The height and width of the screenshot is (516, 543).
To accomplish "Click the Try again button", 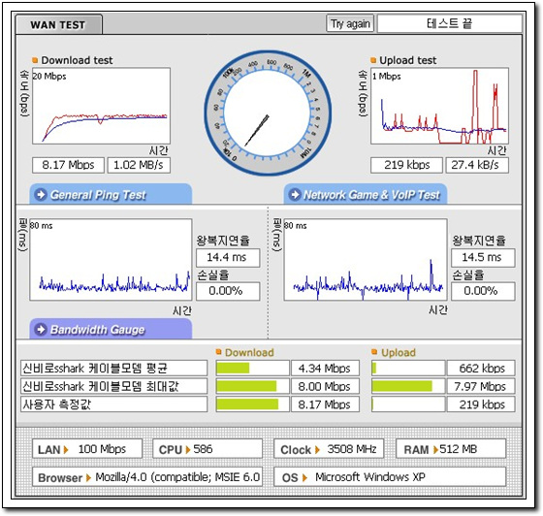I will 350,24.
